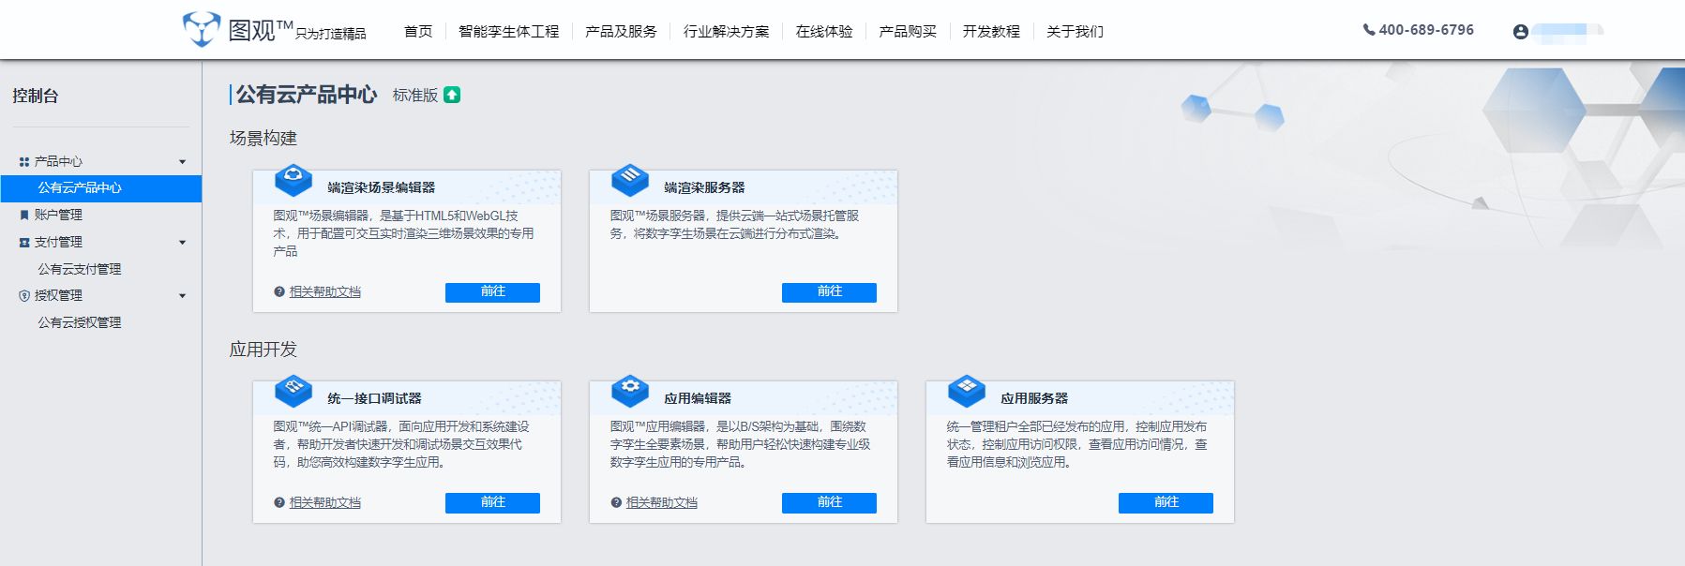This screenshot has height=566, width=1685.
Task: Click the 支付管理 sidebar icon
Action: 24,242
